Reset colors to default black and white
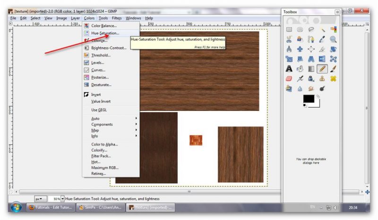 [305, 106]
